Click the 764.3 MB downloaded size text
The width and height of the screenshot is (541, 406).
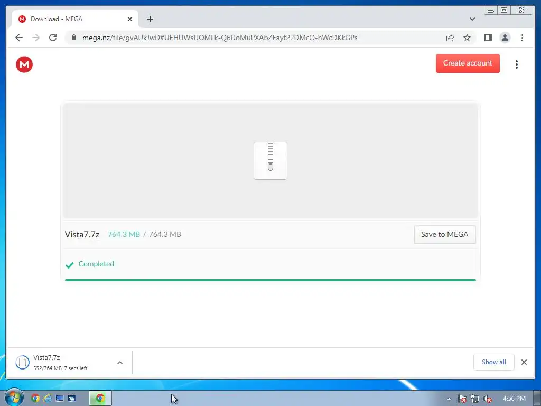point(124,234)
